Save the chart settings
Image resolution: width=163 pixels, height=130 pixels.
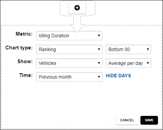[x=149, y=120]
